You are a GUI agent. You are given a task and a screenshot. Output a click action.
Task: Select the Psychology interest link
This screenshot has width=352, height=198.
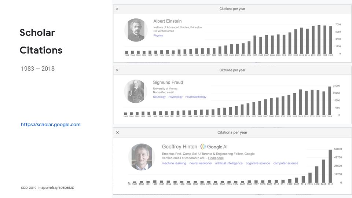pos(175,97)
